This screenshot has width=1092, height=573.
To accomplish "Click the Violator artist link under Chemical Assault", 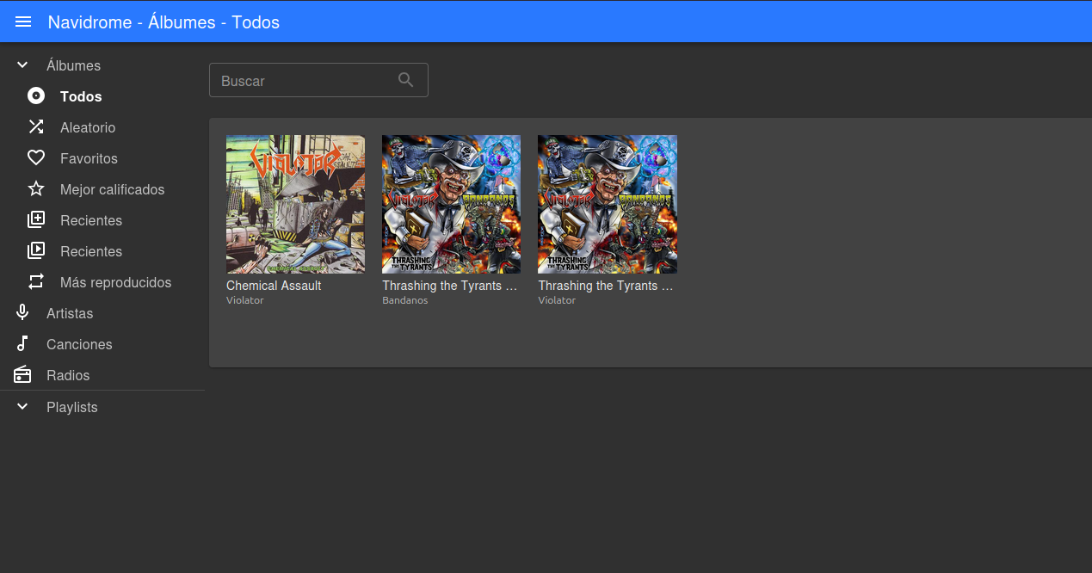I will [244, 300].
